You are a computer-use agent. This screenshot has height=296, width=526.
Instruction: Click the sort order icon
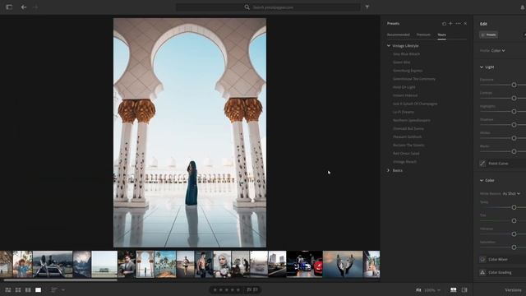pyautogui.click(x=54, y=289)
